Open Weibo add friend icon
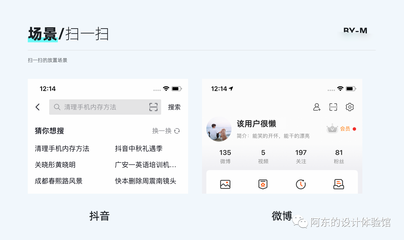 coord(317,107)
